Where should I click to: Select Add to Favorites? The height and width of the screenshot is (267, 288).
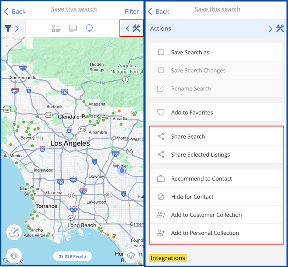[216, 113]
